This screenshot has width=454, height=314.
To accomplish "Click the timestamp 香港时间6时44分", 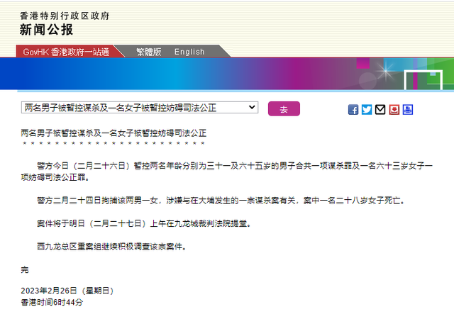I will click(x=52, y=303).
